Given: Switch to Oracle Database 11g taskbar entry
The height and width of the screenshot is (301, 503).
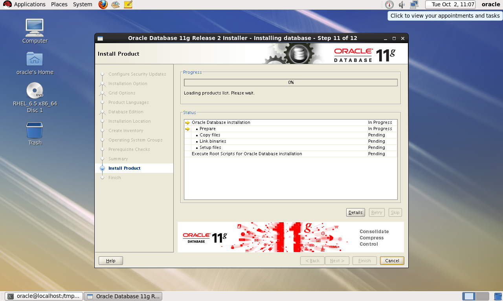Looking at the screenshot, I should [123, 296].
